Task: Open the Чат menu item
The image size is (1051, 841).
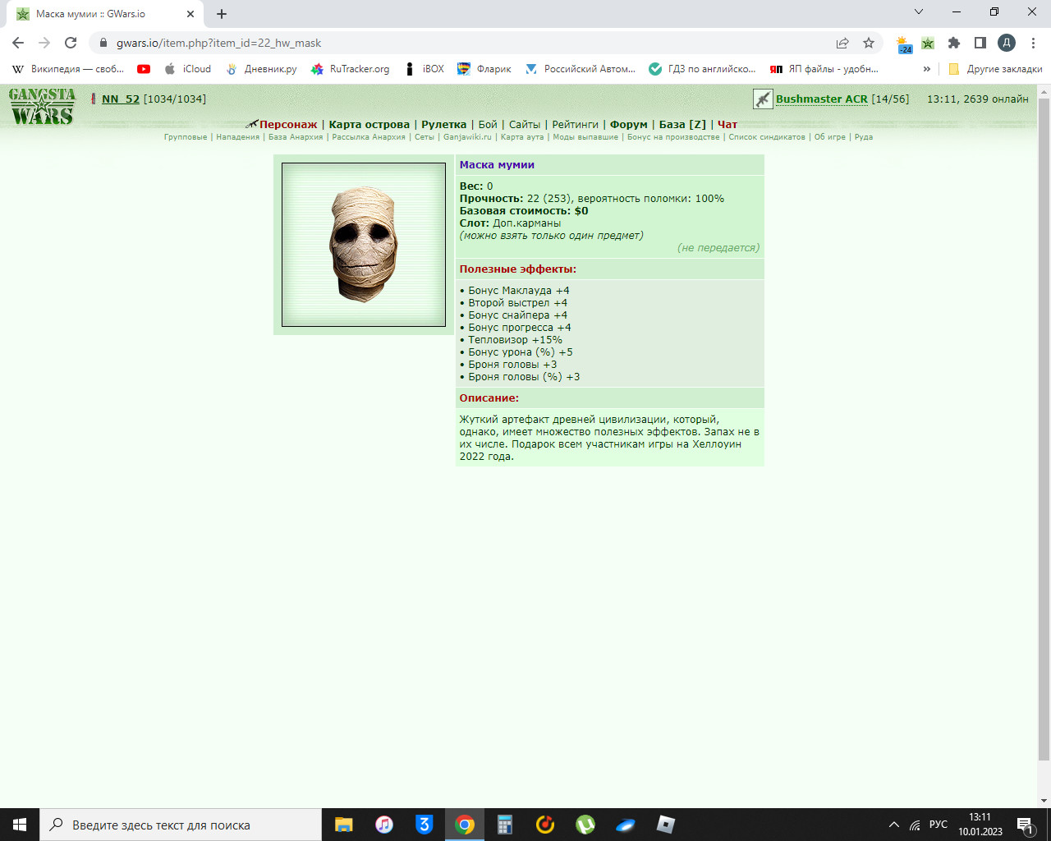Action: coord(727,125)
